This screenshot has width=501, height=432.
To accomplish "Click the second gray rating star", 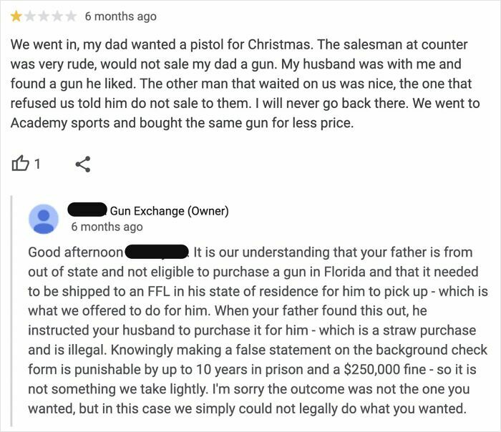I will (x=29, y=14).
